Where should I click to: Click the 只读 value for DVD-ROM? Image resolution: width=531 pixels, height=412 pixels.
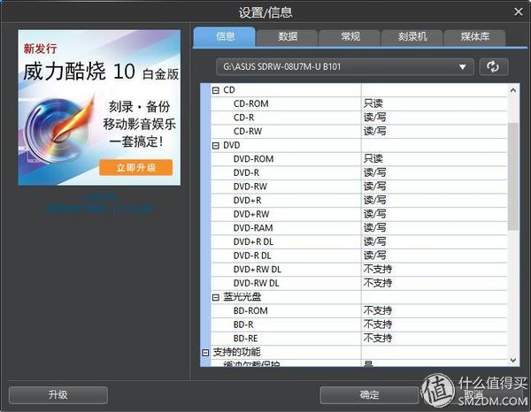(x=373, y=159)
